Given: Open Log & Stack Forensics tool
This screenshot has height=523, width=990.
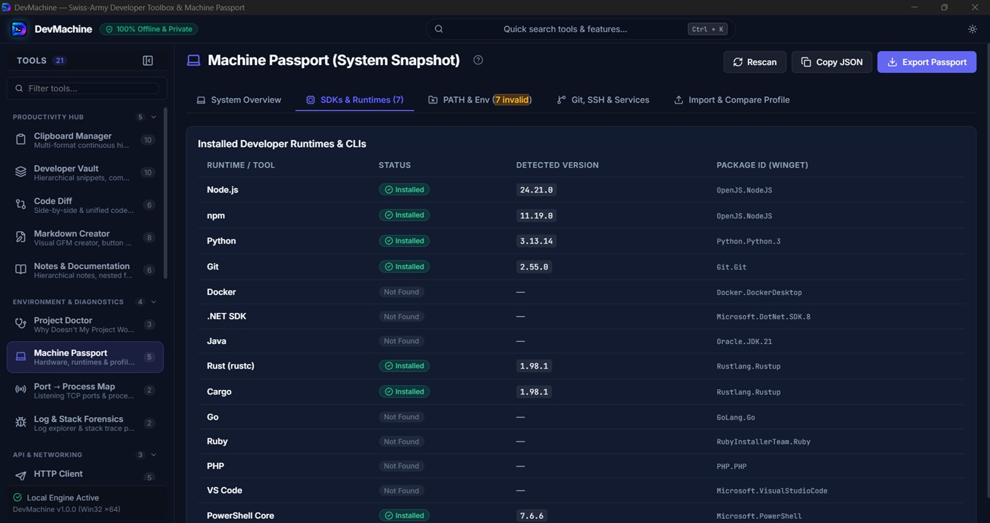Looking at the screenshot, I should click(x=85, y=423).
